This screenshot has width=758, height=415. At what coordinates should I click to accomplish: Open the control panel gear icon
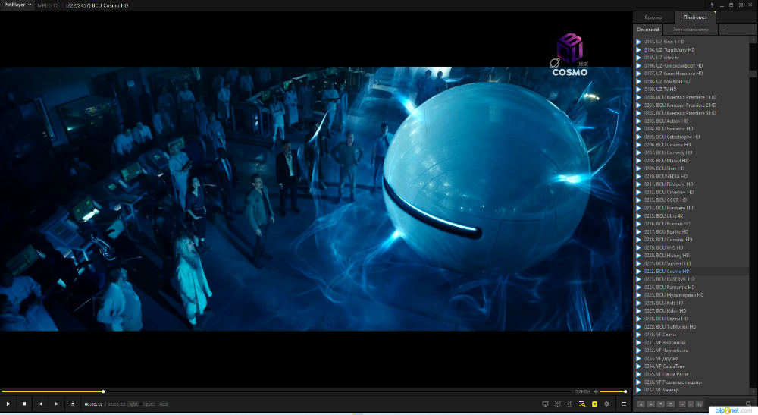click(606, 404)
